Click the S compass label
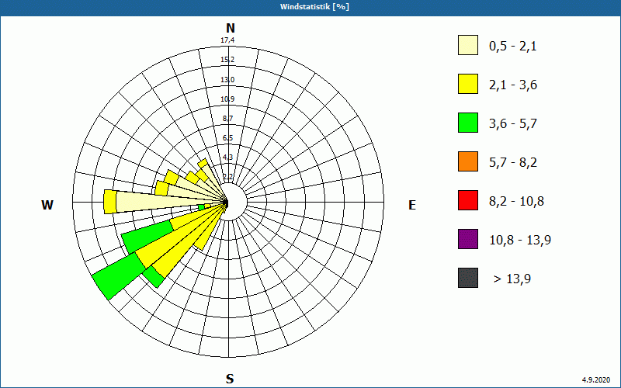The image size is (621, 388). point(230,379)
